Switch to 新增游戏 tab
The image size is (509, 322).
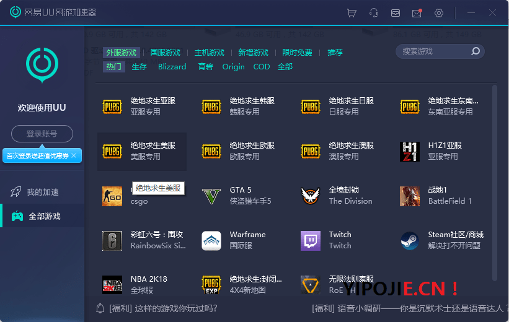point(253,53)
